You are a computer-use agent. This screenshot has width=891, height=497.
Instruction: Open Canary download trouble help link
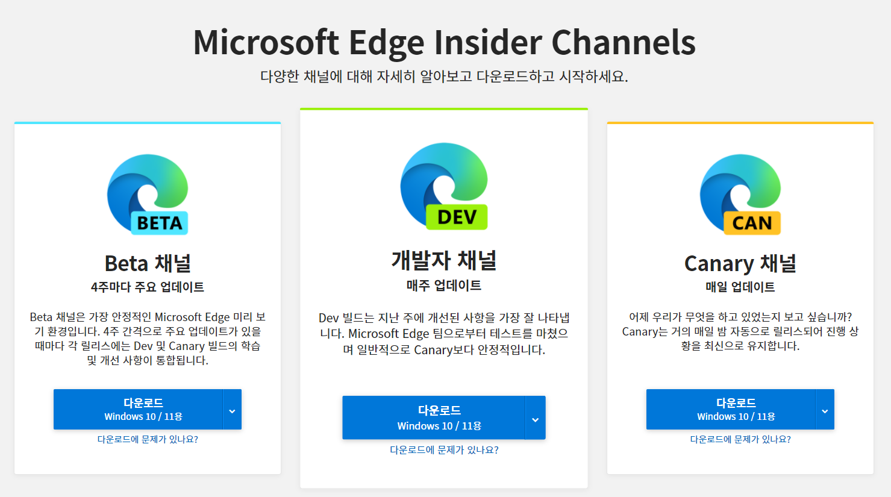pos(740,439)
